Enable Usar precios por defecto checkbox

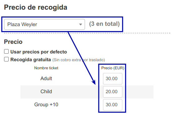pos(6,52)
